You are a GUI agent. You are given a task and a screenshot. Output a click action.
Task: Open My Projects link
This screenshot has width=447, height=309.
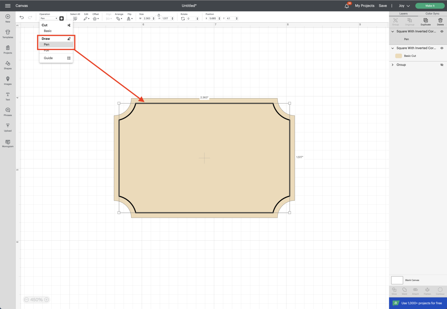pos(364,6)
